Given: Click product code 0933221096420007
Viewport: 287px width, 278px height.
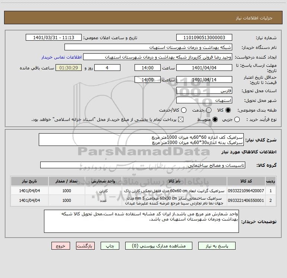Looking at the screenshot, I should pos(246,191).
